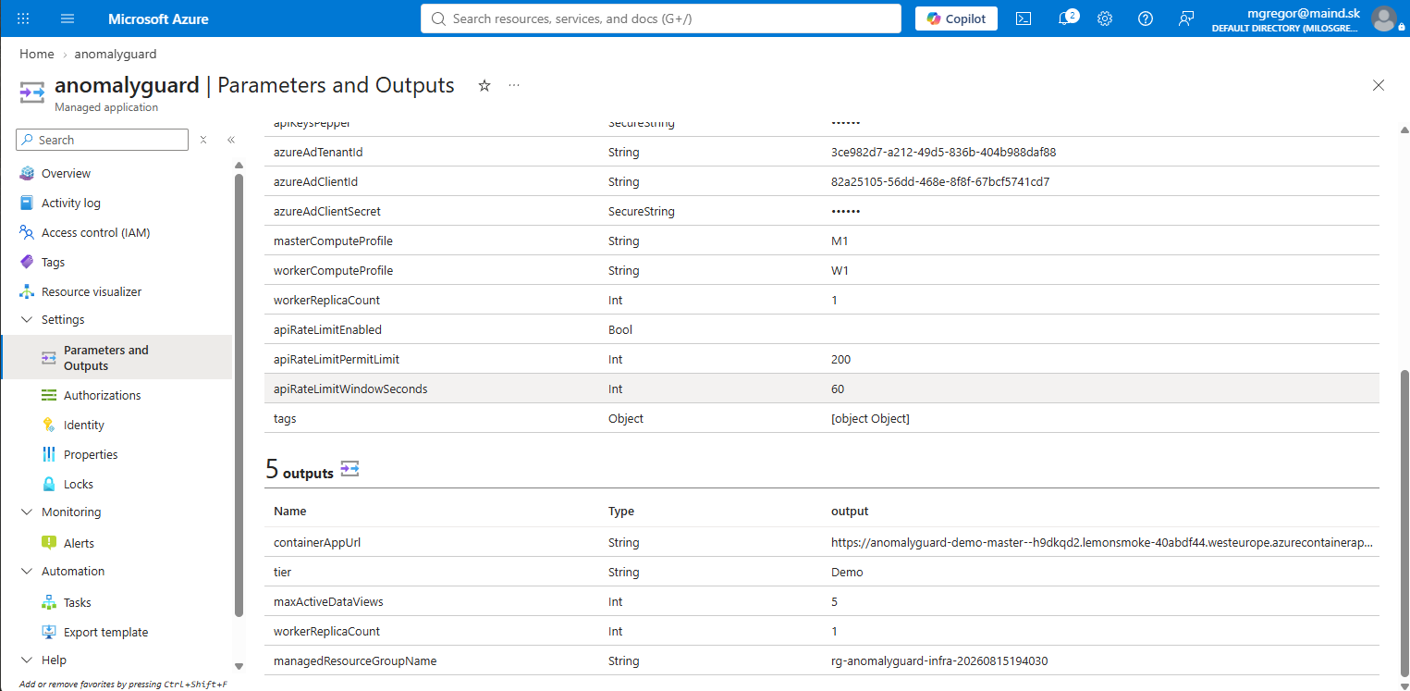Open Identity in the sidebar
Image resolution: width=1410 pixels, height=691 pixels.
pos(83,425)
